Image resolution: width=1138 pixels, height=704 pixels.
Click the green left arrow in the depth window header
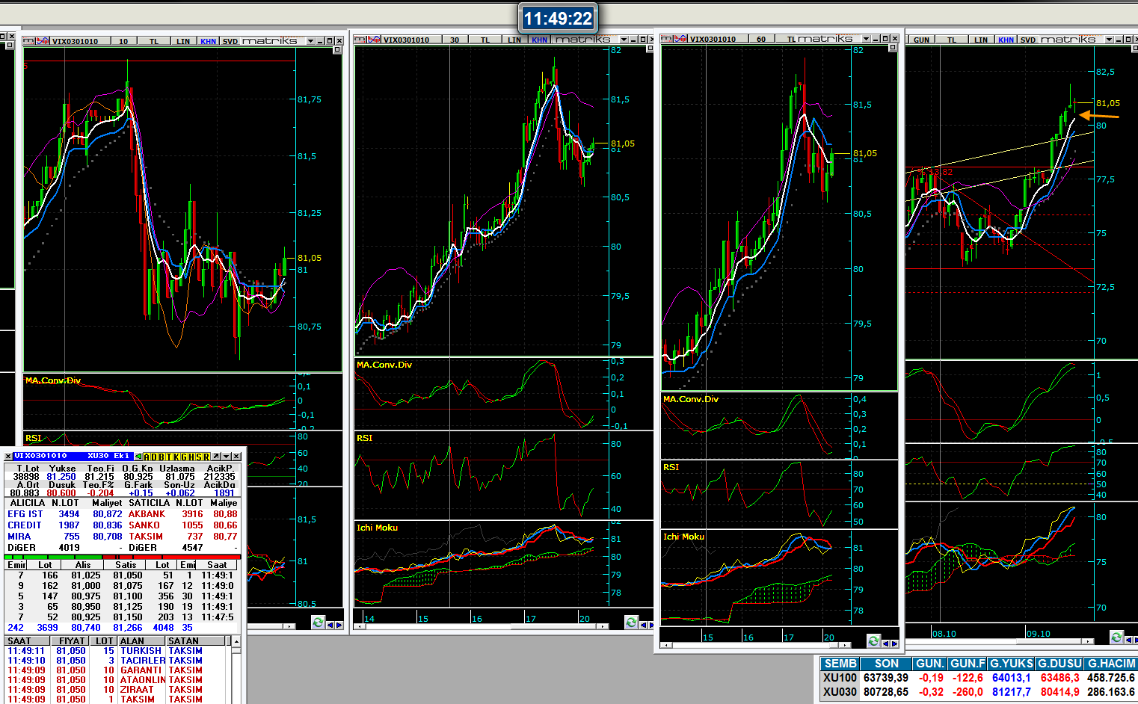[x=139, y=457]
